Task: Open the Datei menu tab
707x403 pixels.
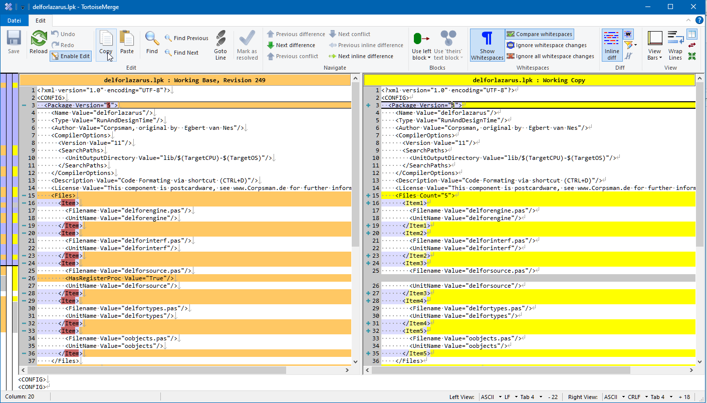Action: (14, 21)
